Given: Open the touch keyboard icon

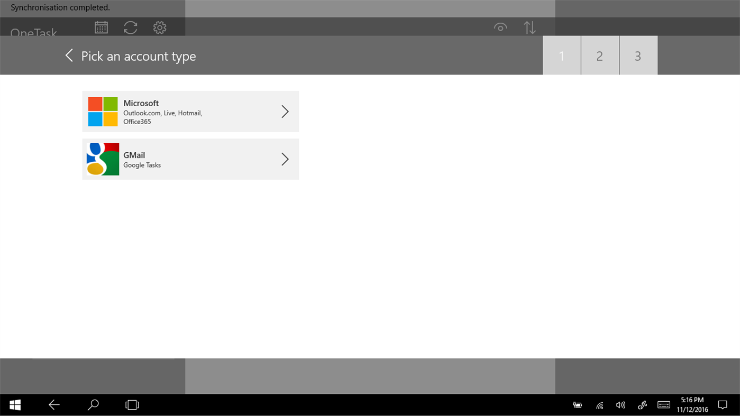Looking at the screenshot, I should click(x=664, y=405).
